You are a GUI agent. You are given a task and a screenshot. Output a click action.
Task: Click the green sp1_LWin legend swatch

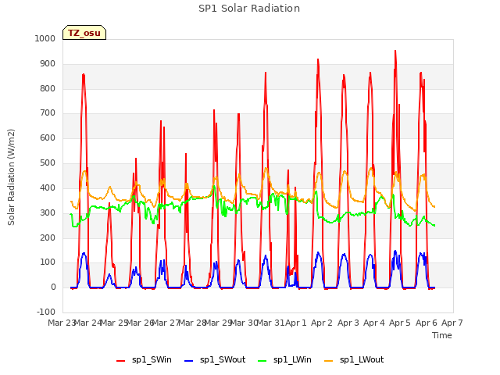[262, 361]
